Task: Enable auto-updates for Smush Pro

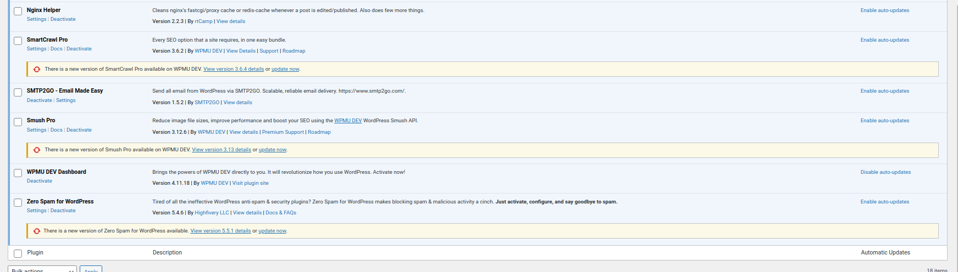Action: [x=884, y=121]
